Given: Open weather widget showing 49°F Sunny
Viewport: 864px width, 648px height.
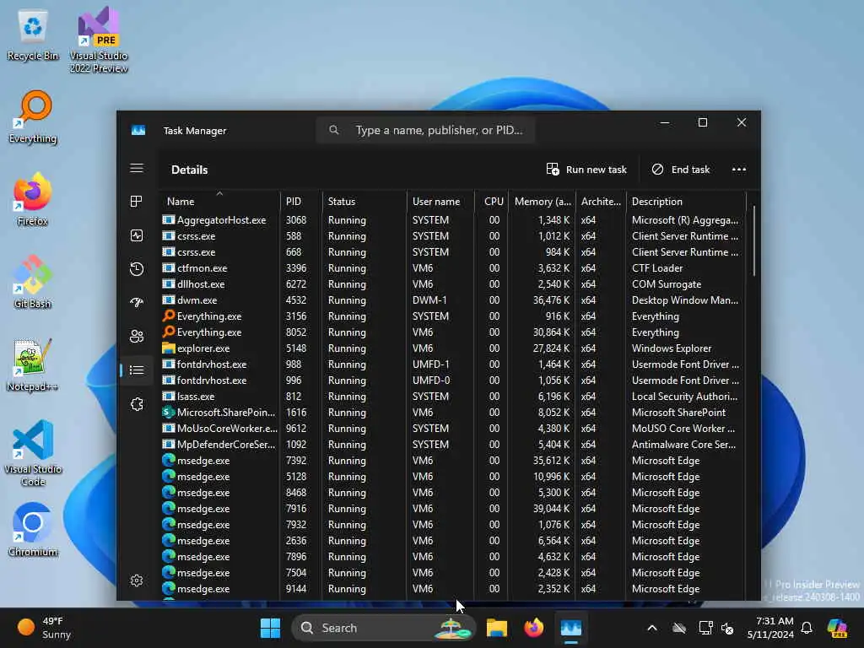Looking at the screenshot, I should (x=44, y=628).
